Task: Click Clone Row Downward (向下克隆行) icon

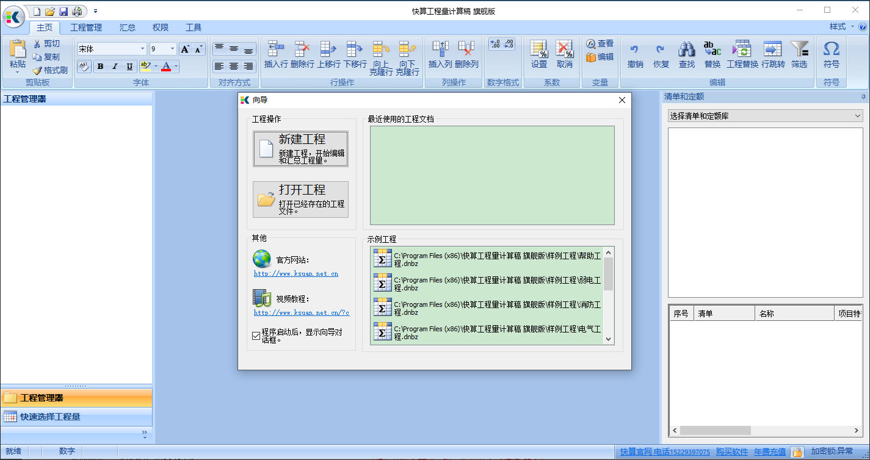Action: 407,49
